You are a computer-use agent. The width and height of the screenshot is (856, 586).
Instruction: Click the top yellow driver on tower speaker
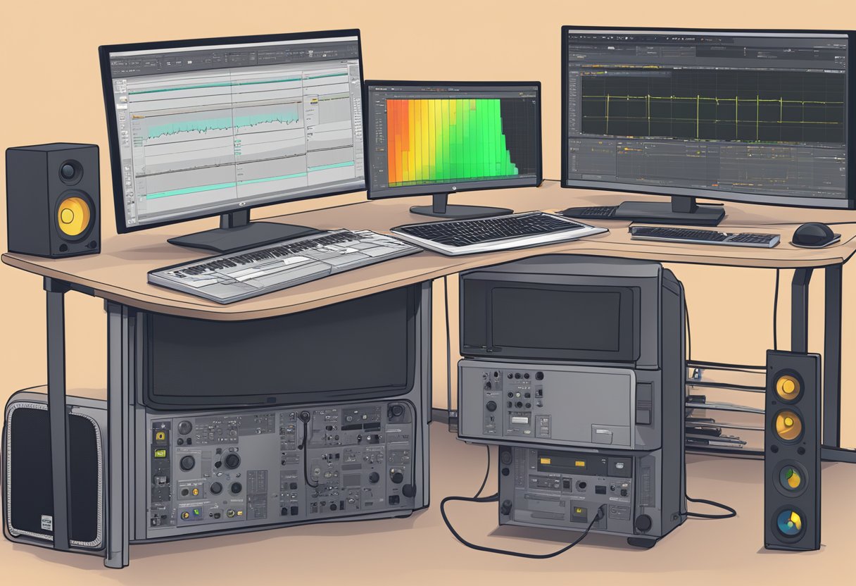[x=788, y=386]
